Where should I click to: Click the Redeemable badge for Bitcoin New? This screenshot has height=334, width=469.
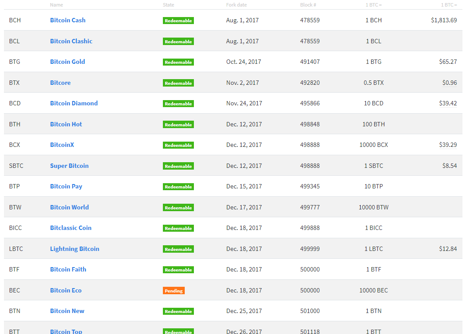178,311
